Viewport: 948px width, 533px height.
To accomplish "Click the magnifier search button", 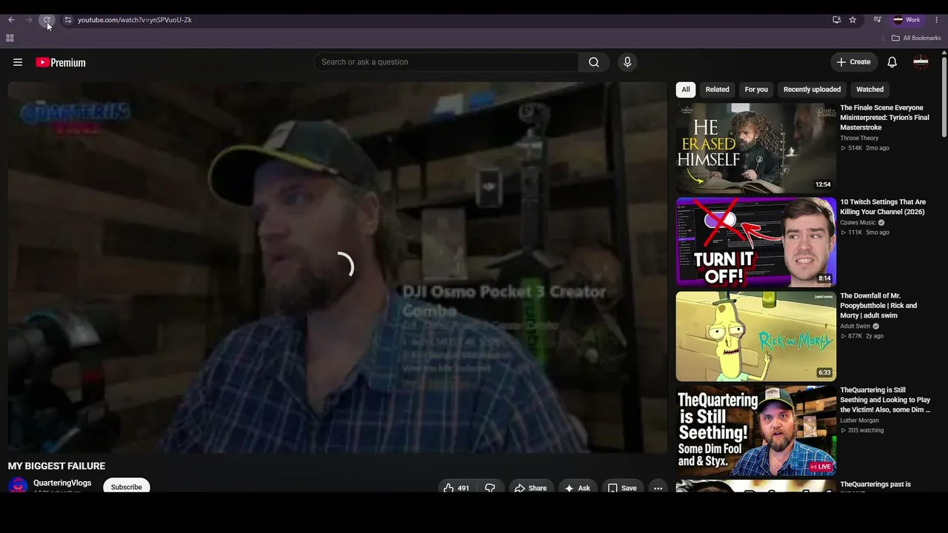I will (594, 62).
